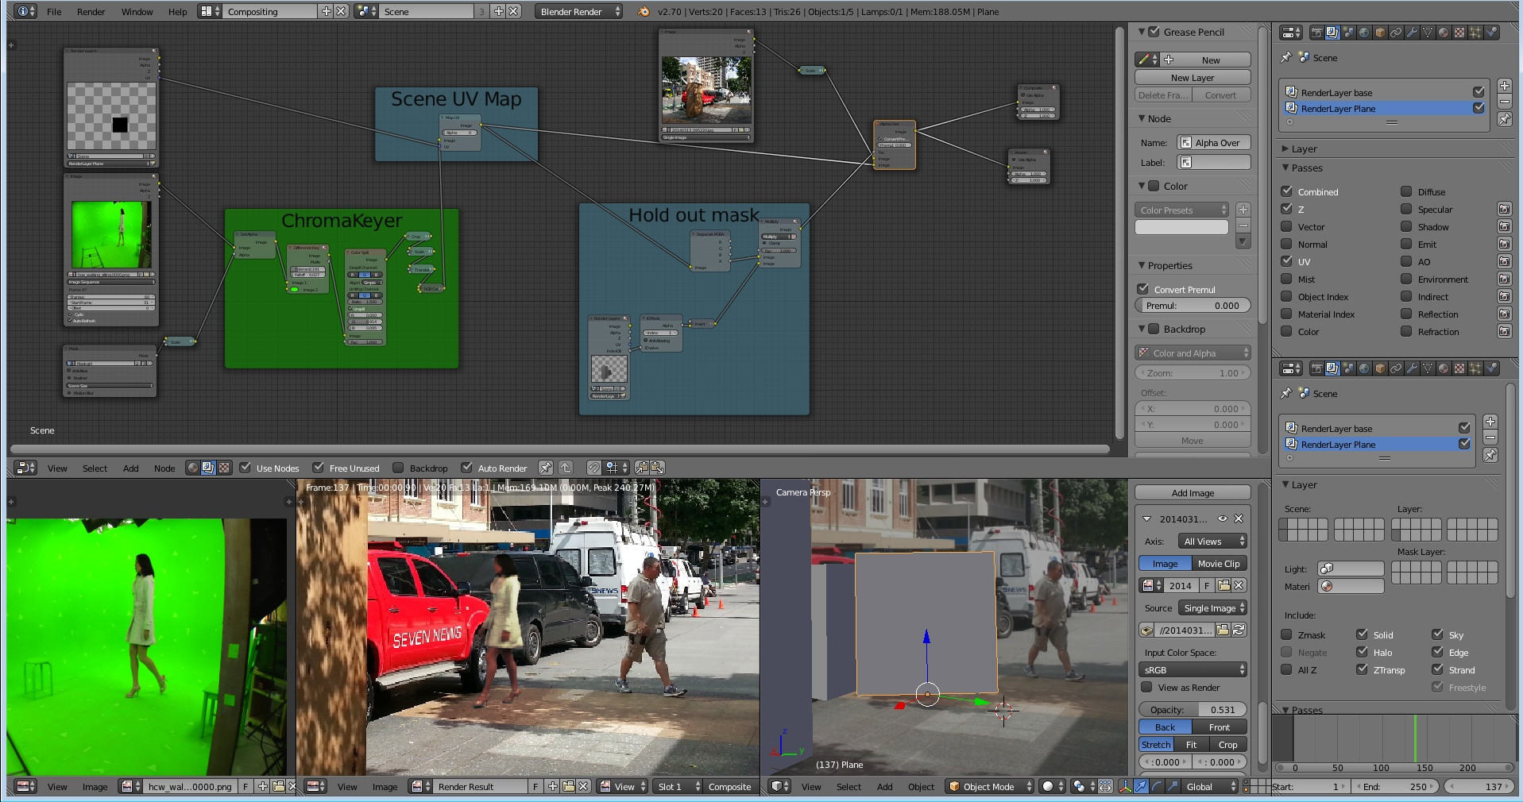This screenshot has height=802, width=1523.
Task: Toggle node snapping magnet icon
Action: pyautogui.click(x=593, y=468)
